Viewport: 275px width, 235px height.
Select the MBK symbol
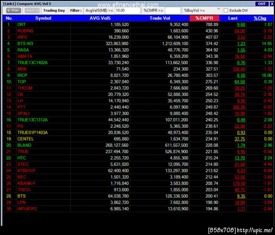point(22,69)
